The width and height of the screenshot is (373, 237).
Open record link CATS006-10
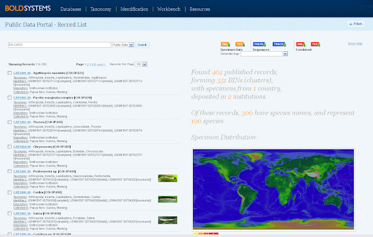(x=22, y=192)
